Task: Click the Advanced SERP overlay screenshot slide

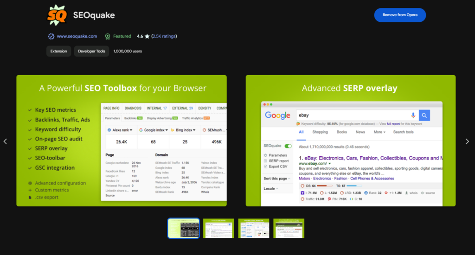Action: [x=351, y=140]
